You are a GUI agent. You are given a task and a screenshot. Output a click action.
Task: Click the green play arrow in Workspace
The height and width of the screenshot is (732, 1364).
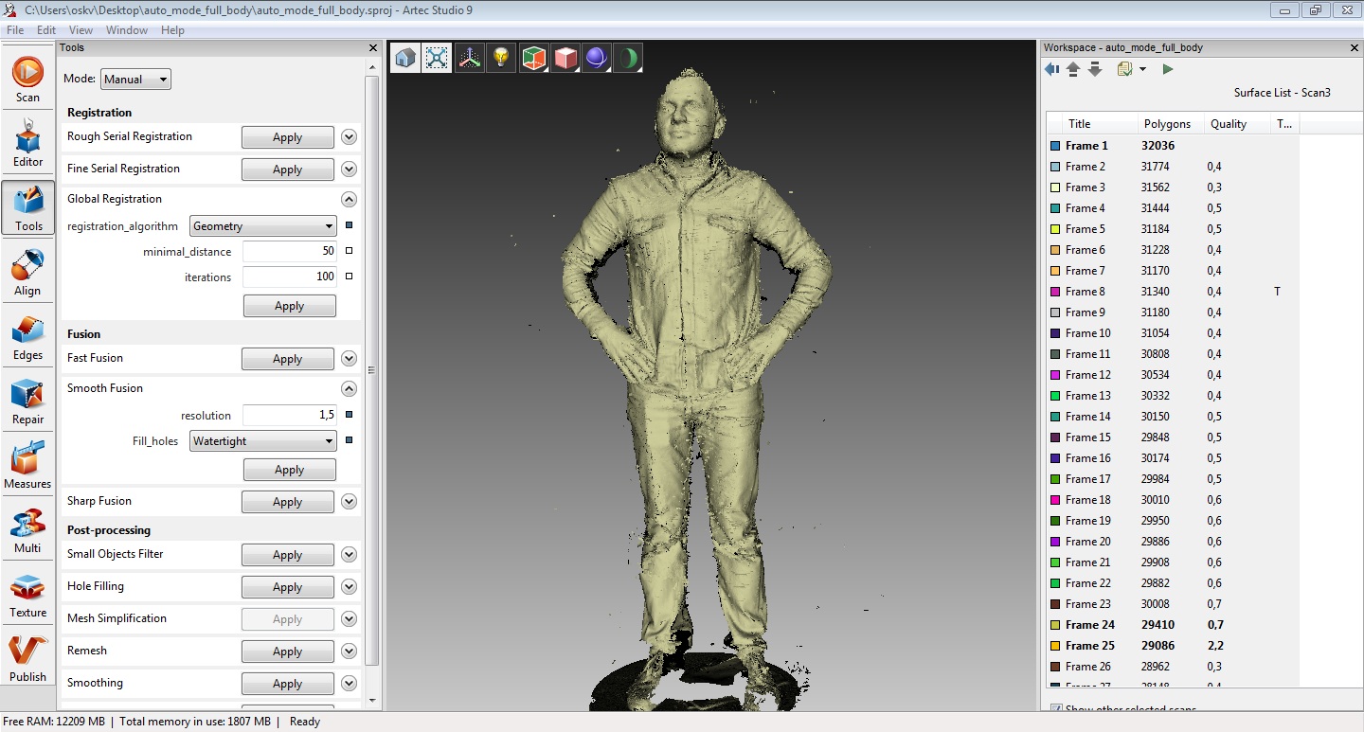(1167, 69)
